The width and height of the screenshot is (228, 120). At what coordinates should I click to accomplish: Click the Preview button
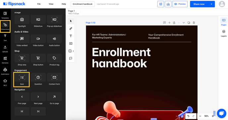(180, 4)
